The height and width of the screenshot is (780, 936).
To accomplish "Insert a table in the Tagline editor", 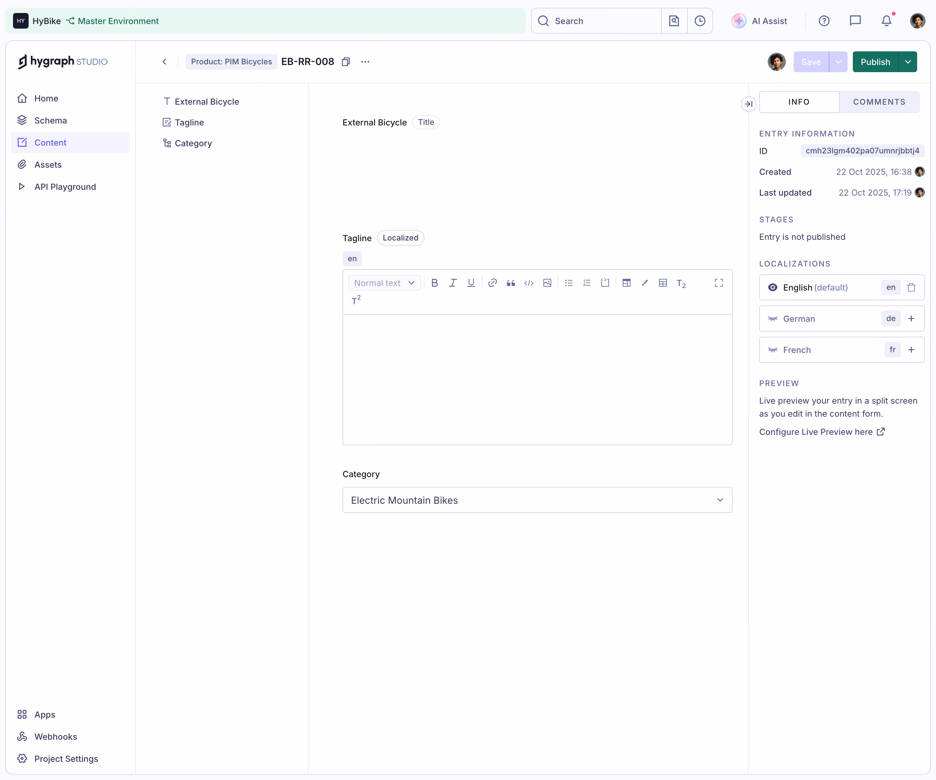I will [x=663, y=282].
